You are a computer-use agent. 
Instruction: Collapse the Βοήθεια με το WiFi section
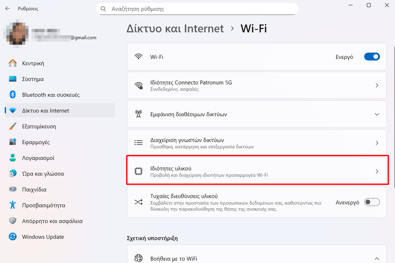click(x=377, y=258)
